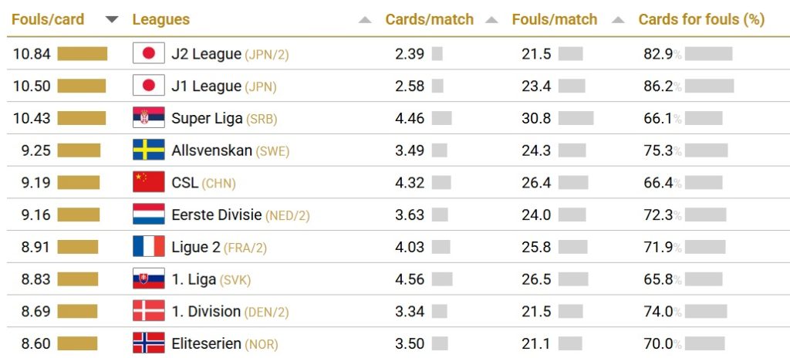The height and width of the screenshot is (358, 790).
Task: Sort by Cards for fouls (%) header
Action: (701, 19)
